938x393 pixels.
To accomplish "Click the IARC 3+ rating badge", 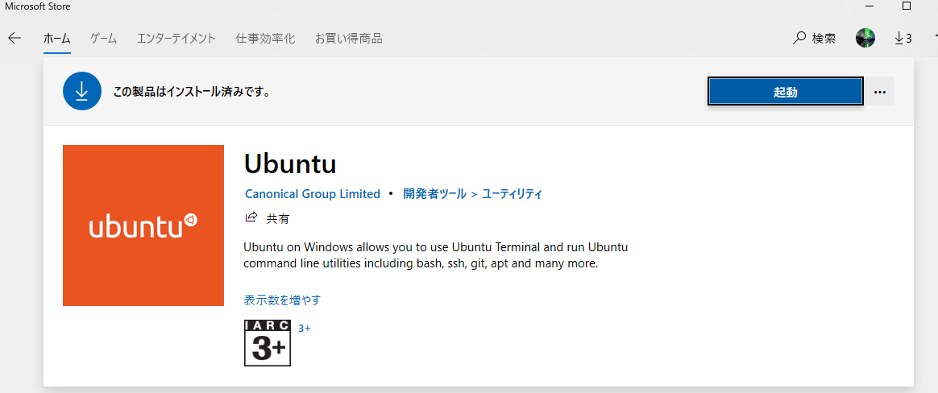I will (268, 343).
